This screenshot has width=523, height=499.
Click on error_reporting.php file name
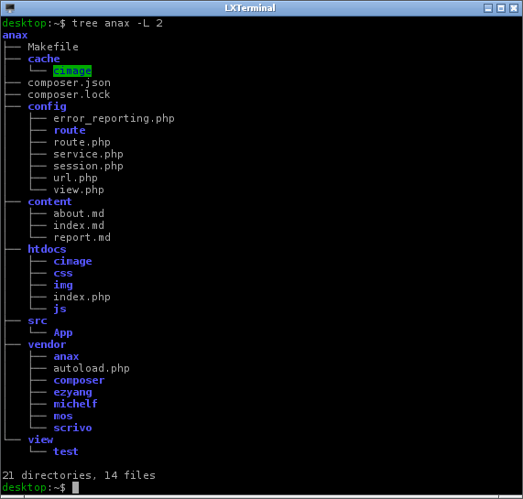pyautogui.click(x=114, y=119)
